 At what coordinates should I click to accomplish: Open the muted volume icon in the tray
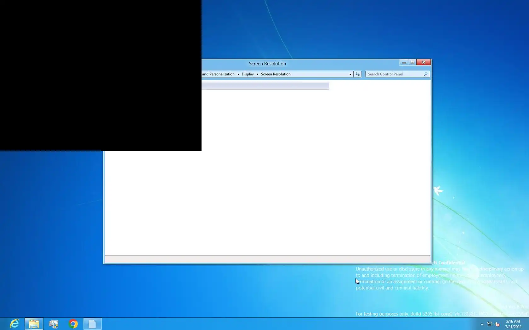coord(497,324)
